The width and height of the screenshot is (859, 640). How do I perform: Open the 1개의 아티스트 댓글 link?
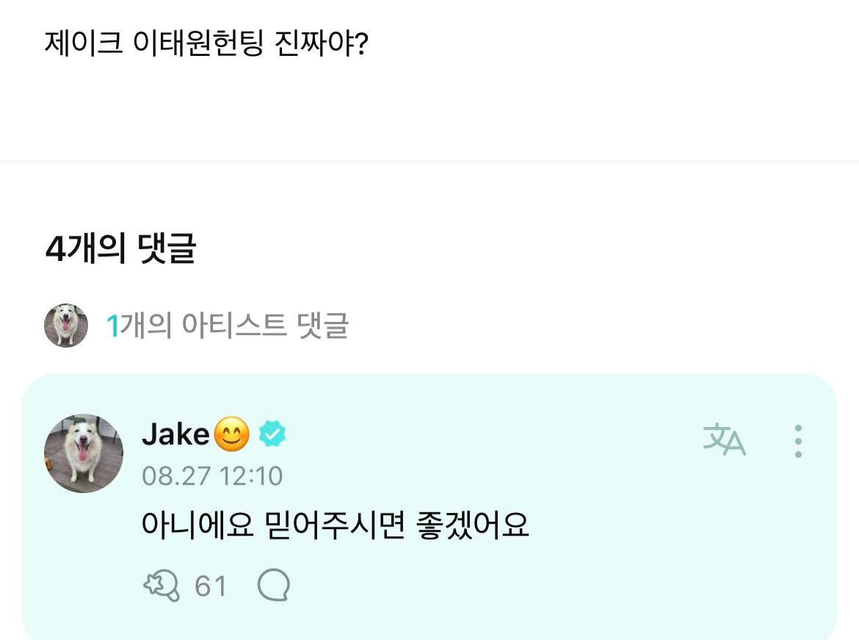coord(228,326)
